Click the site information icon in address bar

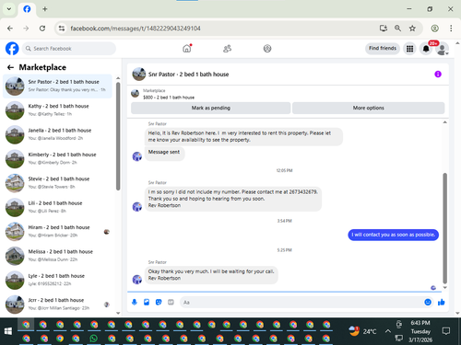(62, 29)
